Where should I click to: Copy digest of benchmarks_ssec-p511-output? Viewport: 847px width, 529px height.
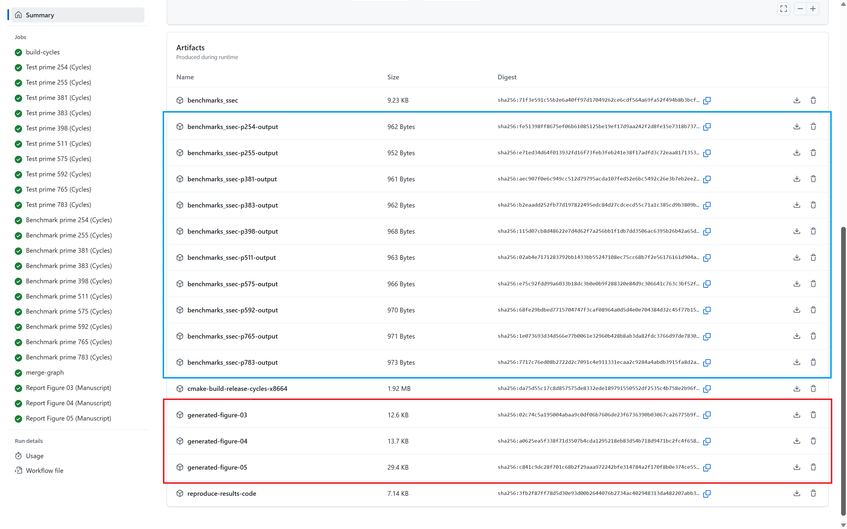(x=707, y=257)
